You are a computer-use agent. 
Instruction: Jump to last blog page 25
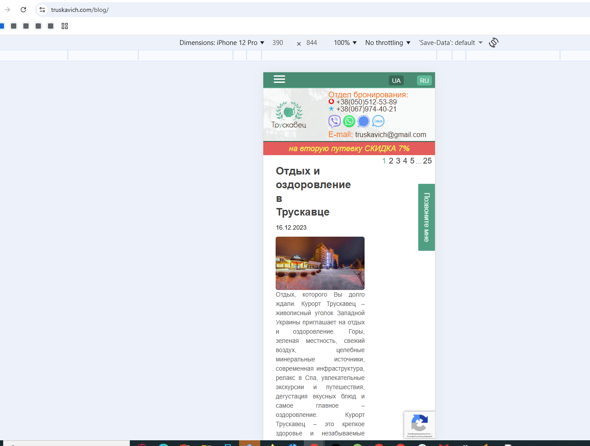click(x=428, y=161)
